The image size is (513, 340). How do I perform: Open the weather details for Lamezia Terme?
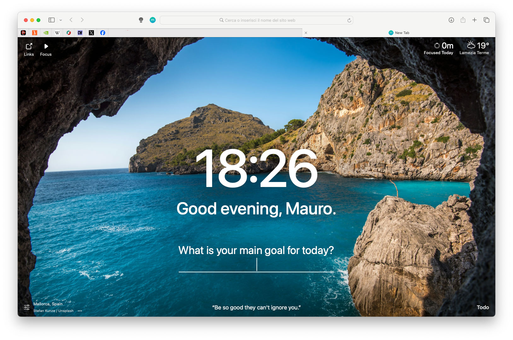(474, 48)
